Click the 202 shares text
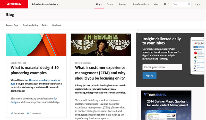 click(x=19, y=113)
